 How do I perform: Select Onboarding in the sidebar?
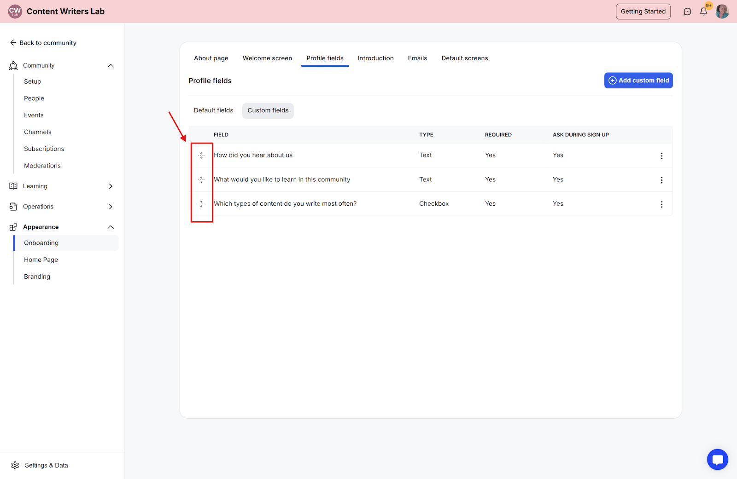pos(66,243)
